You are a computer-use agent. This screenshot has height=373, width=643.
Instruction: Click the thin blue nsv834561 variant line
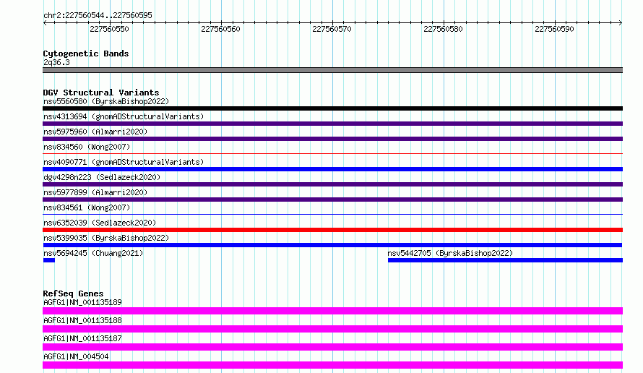point(332,214)
